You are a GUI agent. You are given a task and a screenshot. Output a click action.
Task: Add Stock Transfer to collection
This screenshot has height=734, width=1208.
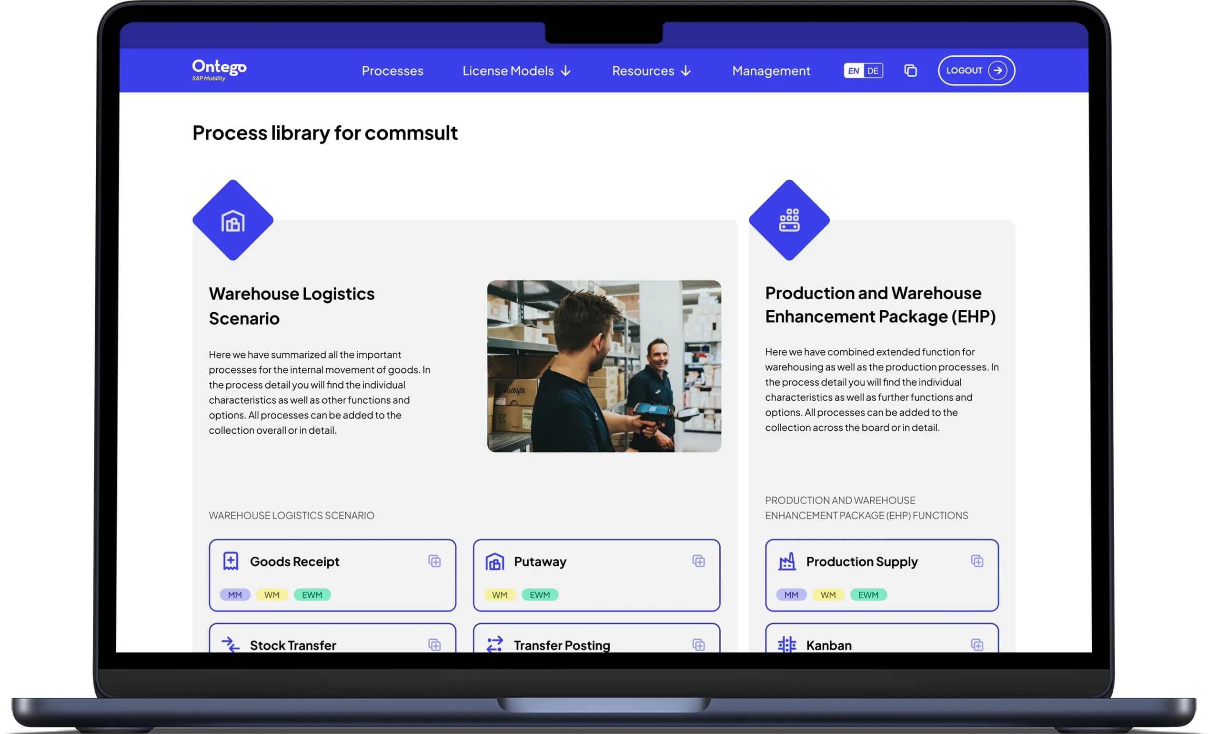click(x=434, y=644)
